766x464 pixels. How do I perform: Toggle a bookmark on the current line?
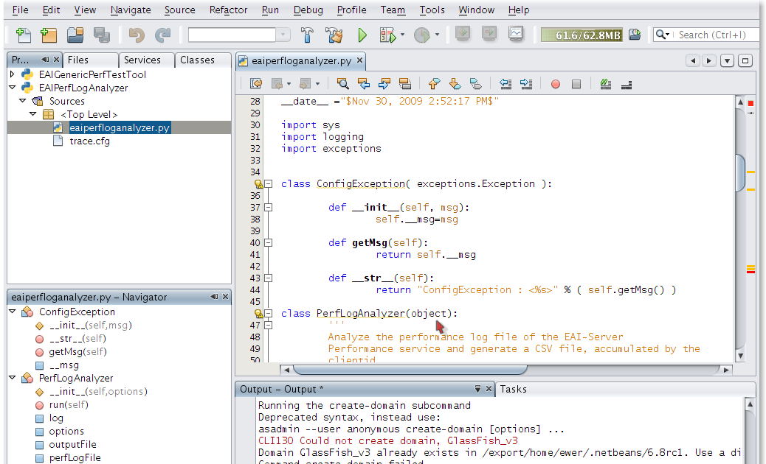pos(476,83)
